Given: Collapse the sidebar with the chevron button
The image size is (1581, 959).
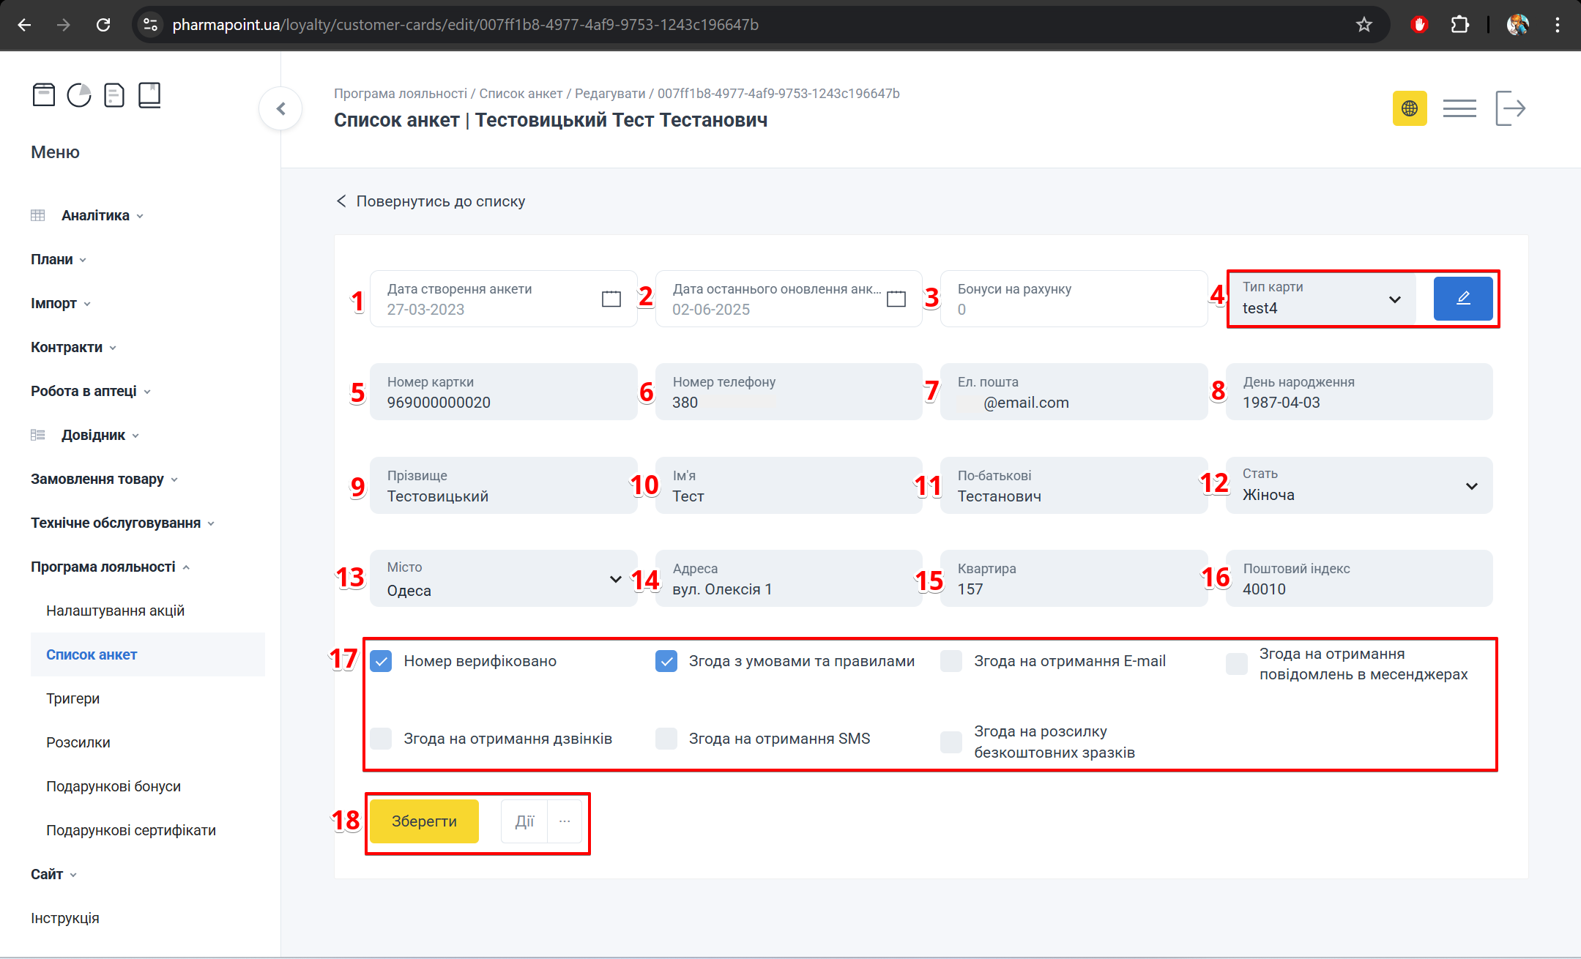Looking at the screenshot, I should pos(280,109).
